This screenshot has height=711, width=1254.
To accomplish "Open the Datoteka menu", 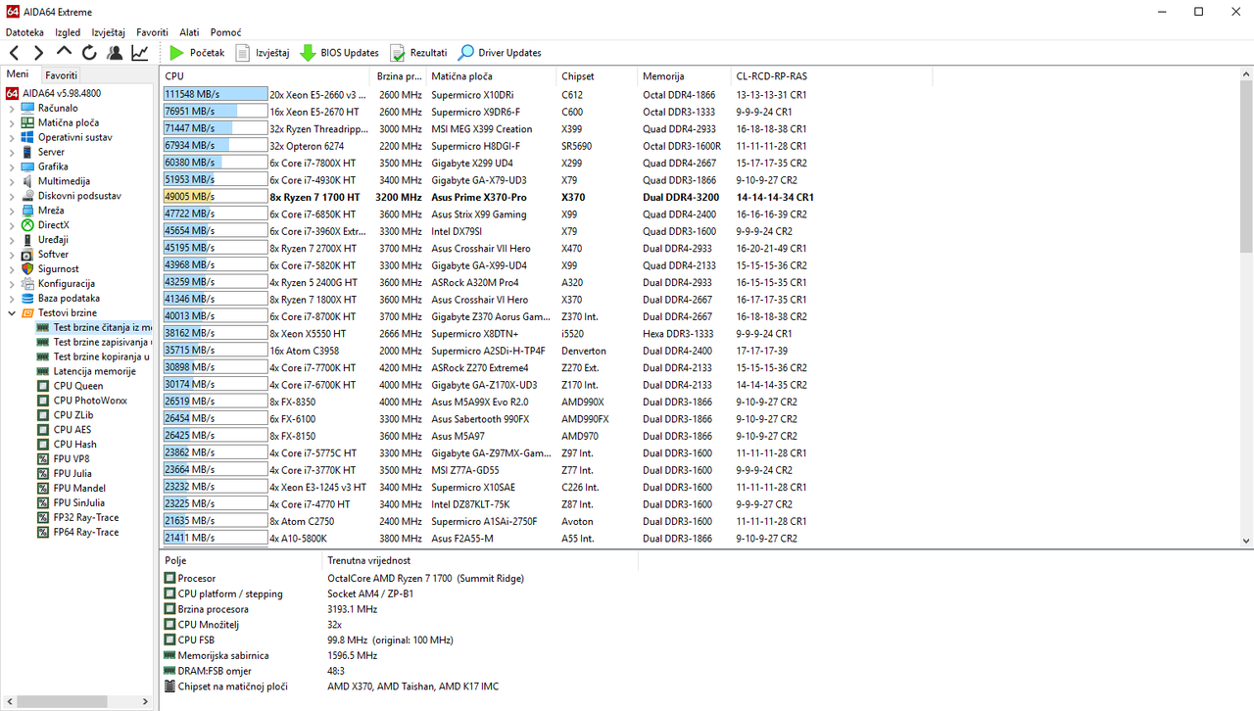I will click(x=24, y=32).
